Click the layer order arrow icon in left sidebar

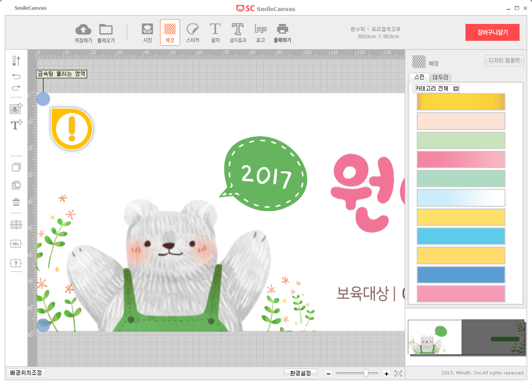(16, 60)
